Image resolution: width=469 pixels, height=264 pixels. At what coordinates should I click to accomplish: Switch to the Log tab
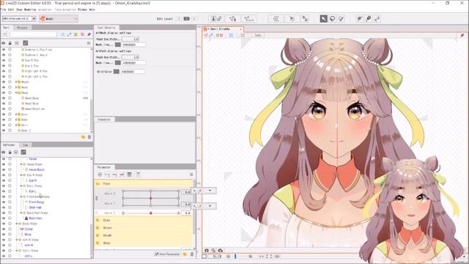point(26,145)
